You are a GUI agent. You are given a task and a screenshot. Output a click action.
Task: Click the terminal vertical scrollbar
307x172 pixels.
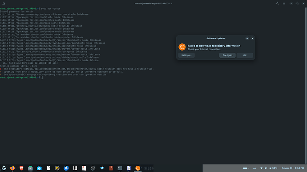306,86
